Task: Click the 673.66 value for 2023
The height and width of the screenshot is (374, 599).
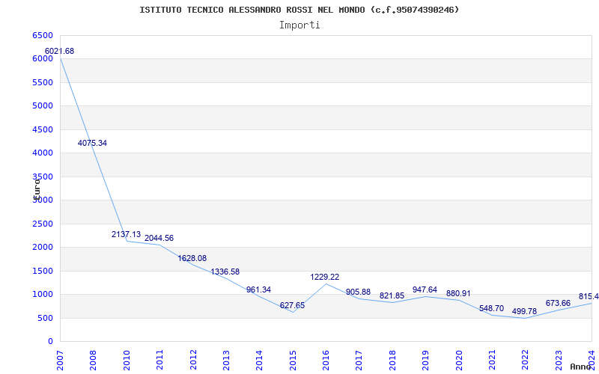Action: 558,304
